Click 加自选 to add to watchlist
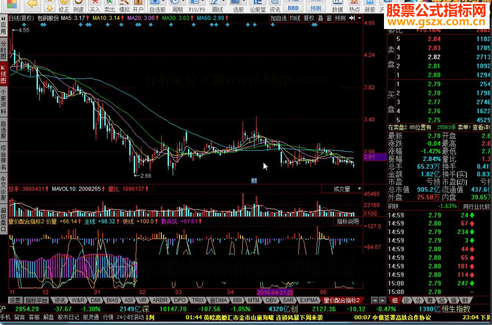The image size is (492, 325). tap(279, 18)
